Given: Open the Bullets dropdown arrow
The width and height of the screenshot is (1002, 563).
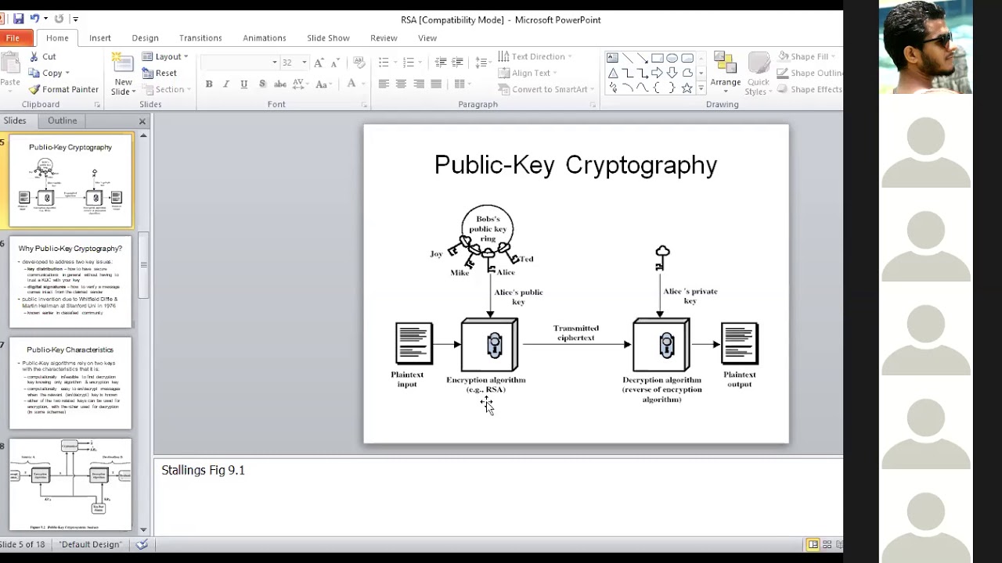Looking at the screenshot, I should coord(395,63).
